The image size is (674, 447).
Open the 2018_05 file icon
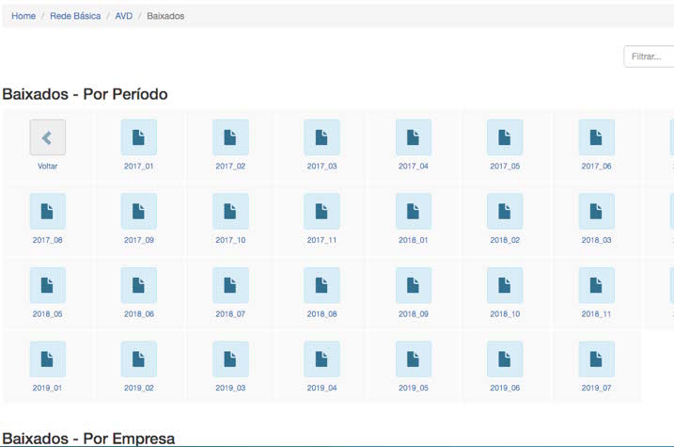pyautogui.click(x=47, y=285)
